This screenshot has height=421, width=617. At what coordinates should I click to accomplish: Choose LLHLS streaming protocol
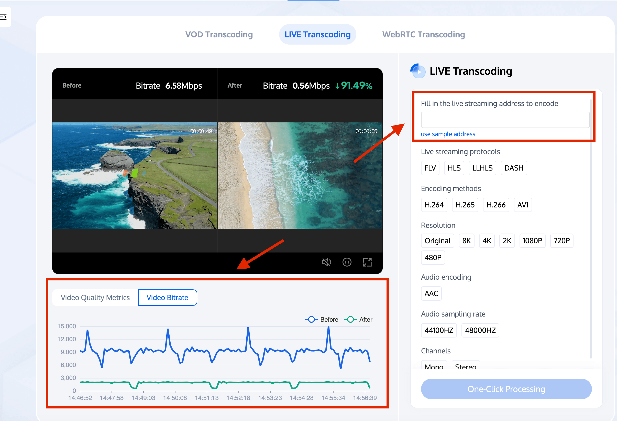click(482, 168)
